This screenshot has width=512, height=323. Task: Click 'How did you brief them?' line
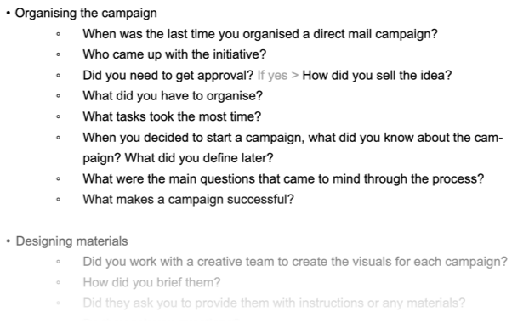[x=151, y=282]
